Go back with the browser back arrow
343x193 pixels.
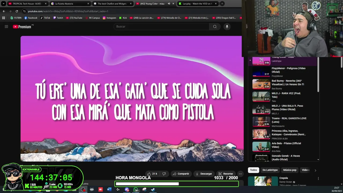pyautogui.click(x=4, y=11)
